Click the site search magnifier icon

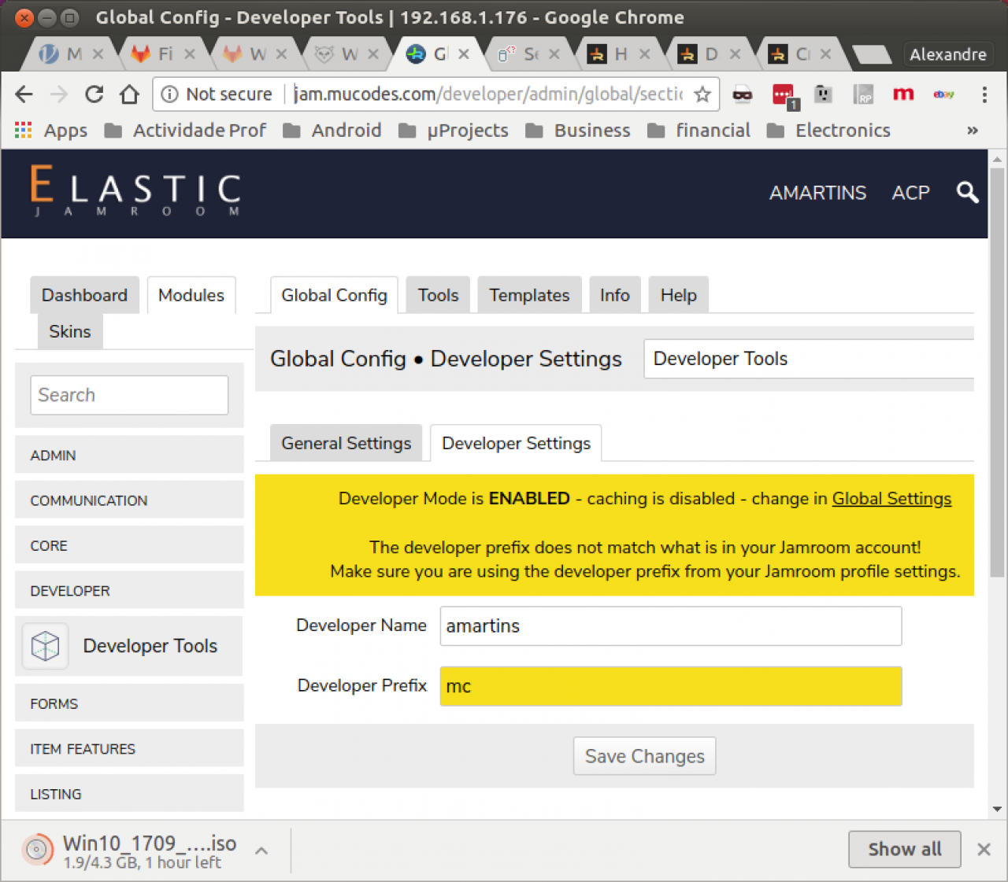point(967,192)
